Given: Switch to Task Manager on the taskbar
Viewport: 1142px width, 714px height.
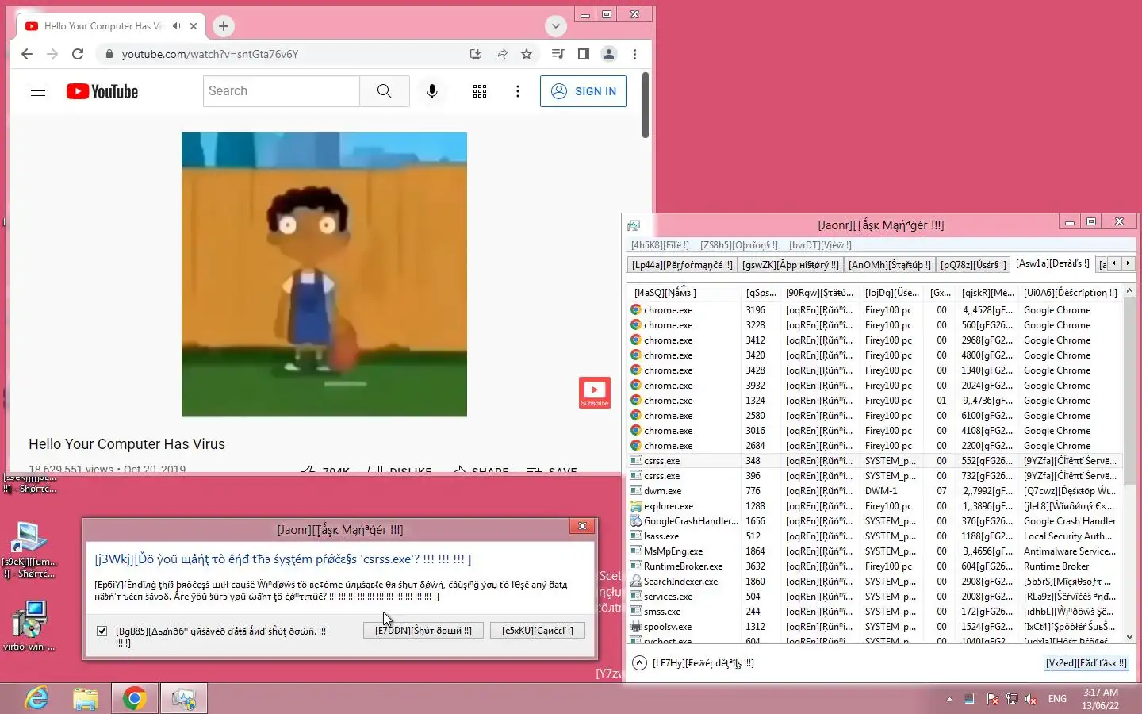Looking at the screenshot, I should click(184, 699).
